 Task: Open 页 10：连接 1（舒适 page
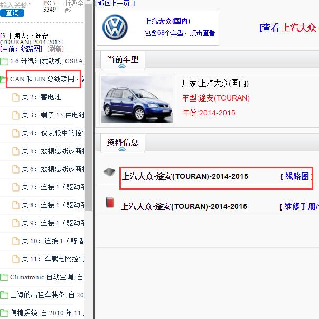coord(53,241)
